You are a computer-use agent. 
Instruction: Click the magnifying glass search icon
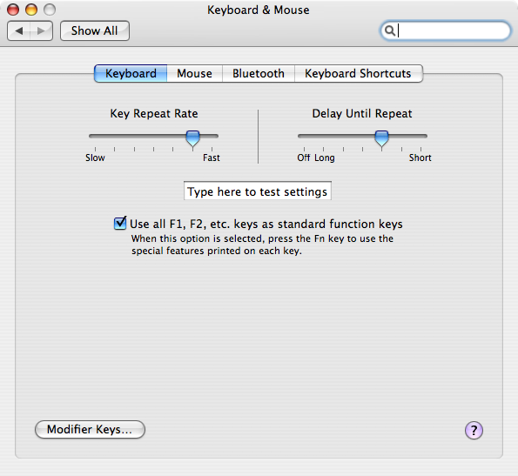click(x=390, y=30)
